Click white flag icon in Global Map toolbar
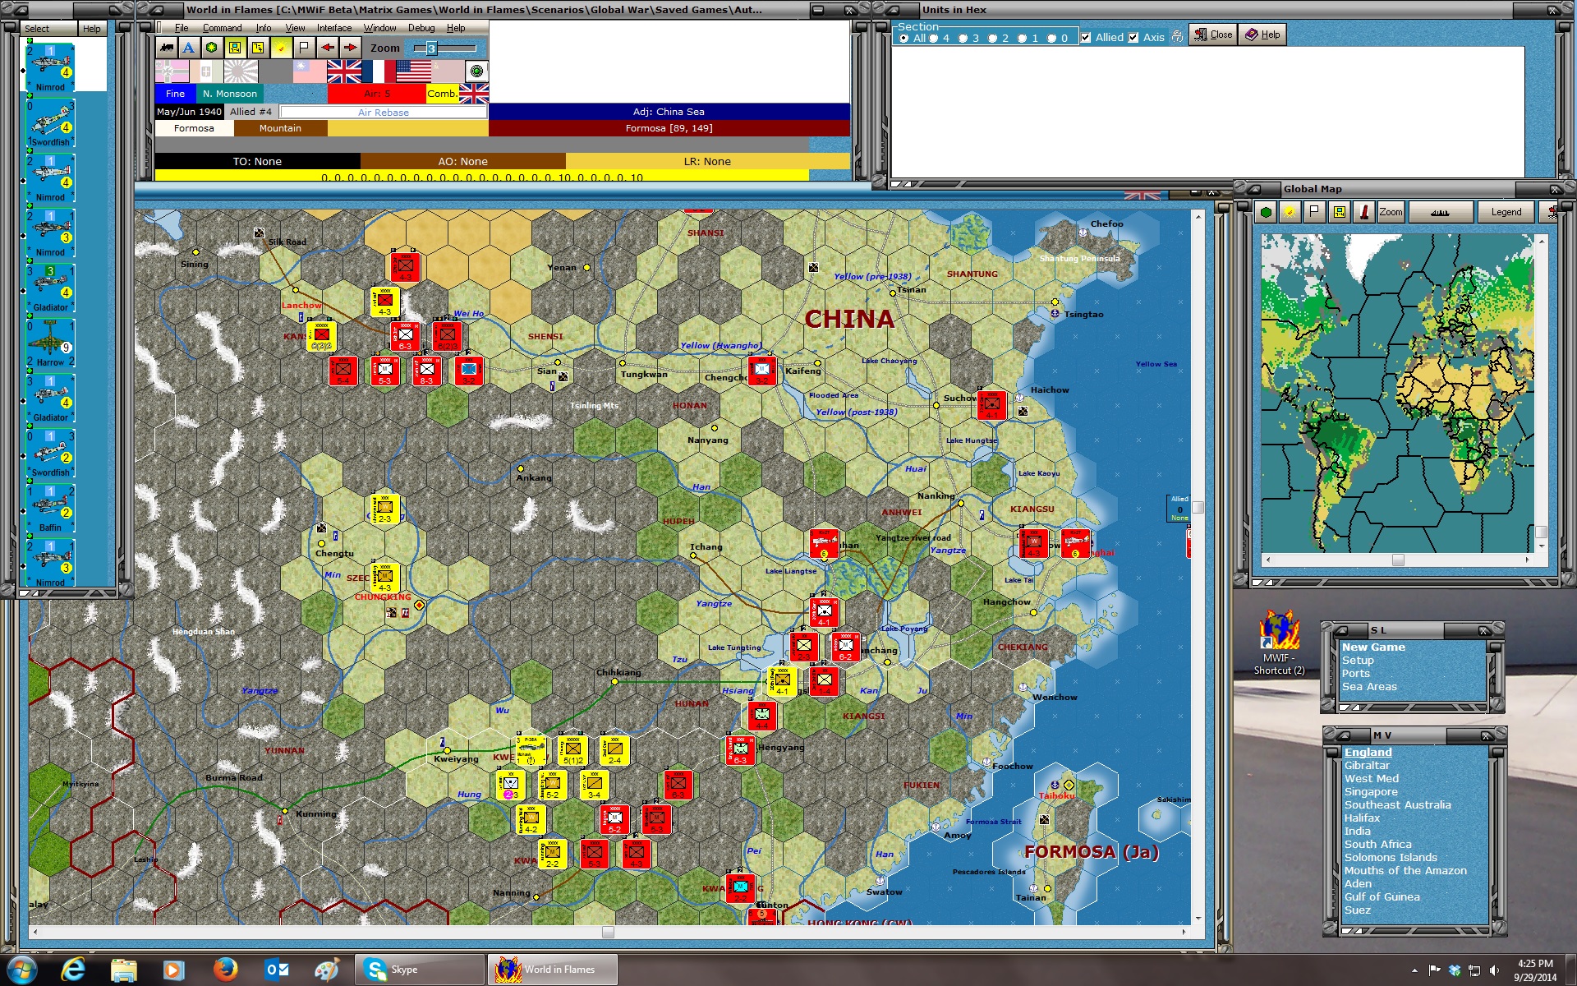Image resolution: width=1577 pixels, height=986 pixels. click(x=1314, y=212)
